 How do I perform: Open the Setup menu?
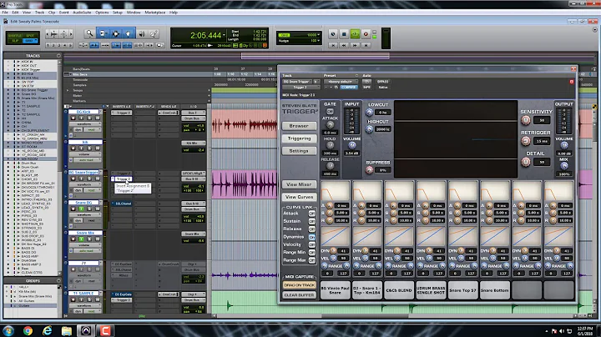pos(118,13)
